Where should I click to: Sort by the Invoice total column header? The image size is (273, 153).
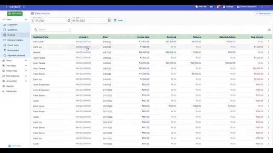point(143,37)
